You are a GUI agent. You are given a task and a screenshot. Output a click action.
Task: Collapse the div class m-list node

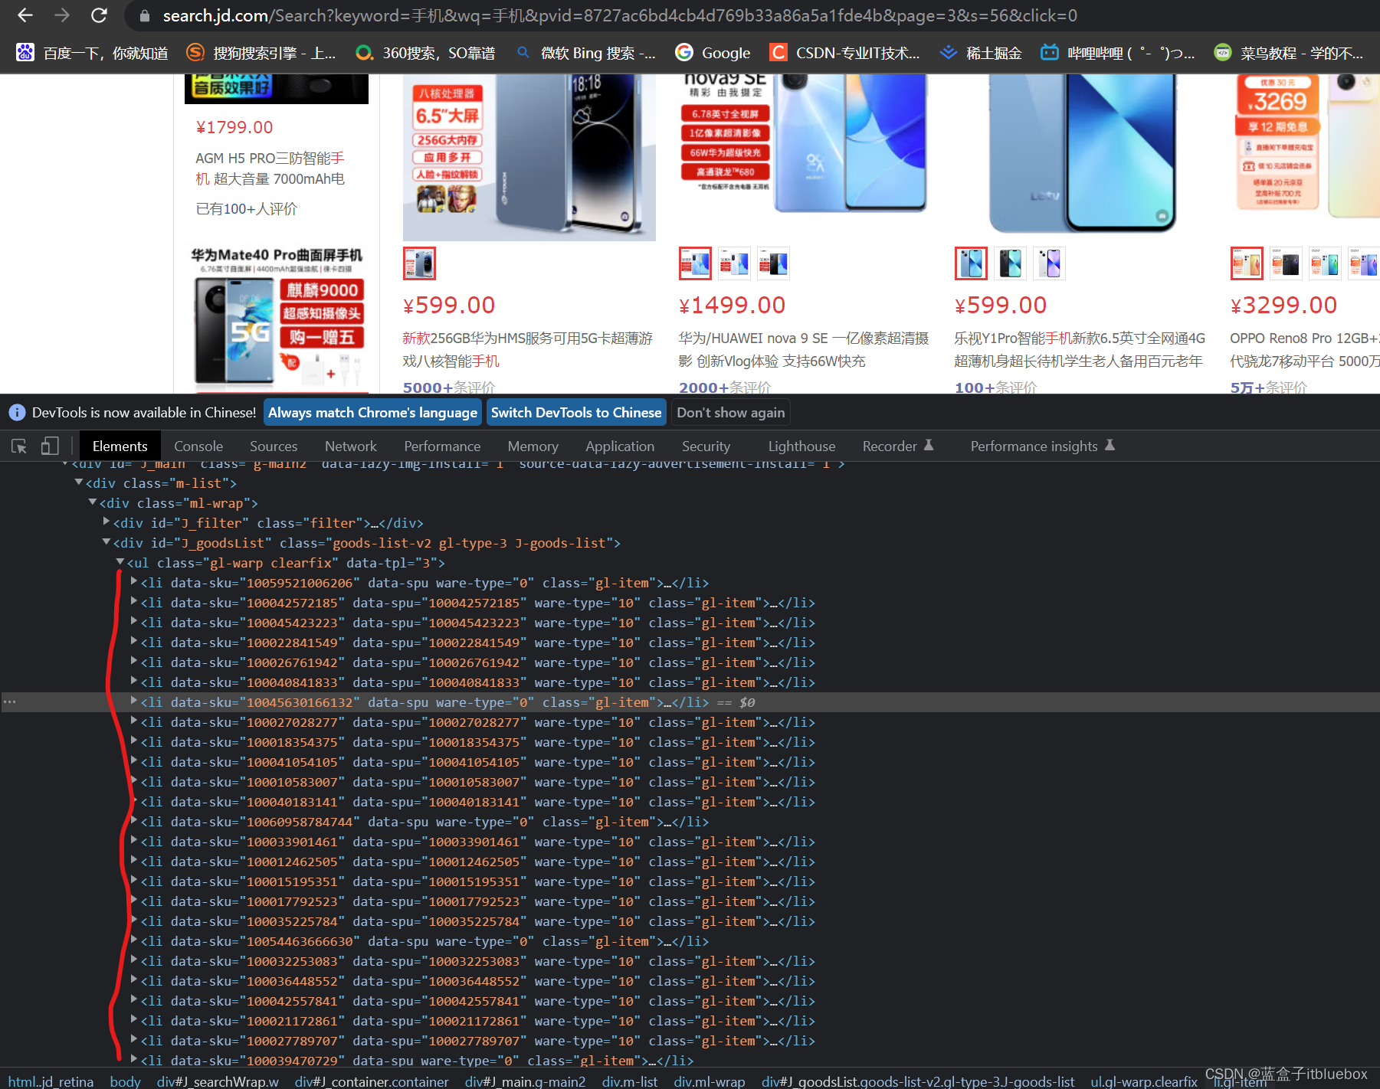point(79,482)
